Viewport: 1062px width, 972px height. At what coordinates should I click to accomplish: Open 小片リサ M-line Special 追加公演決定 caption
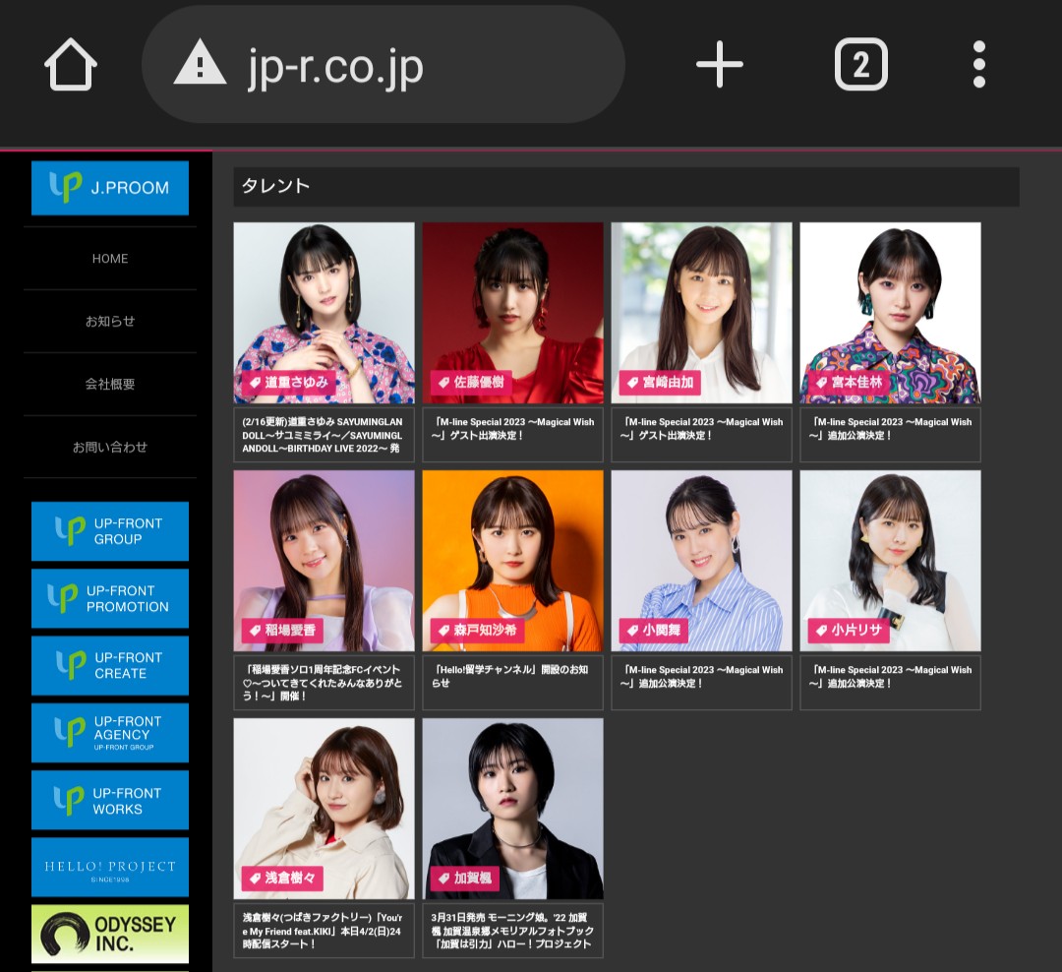pyautogui.click(x=890, y=683)
